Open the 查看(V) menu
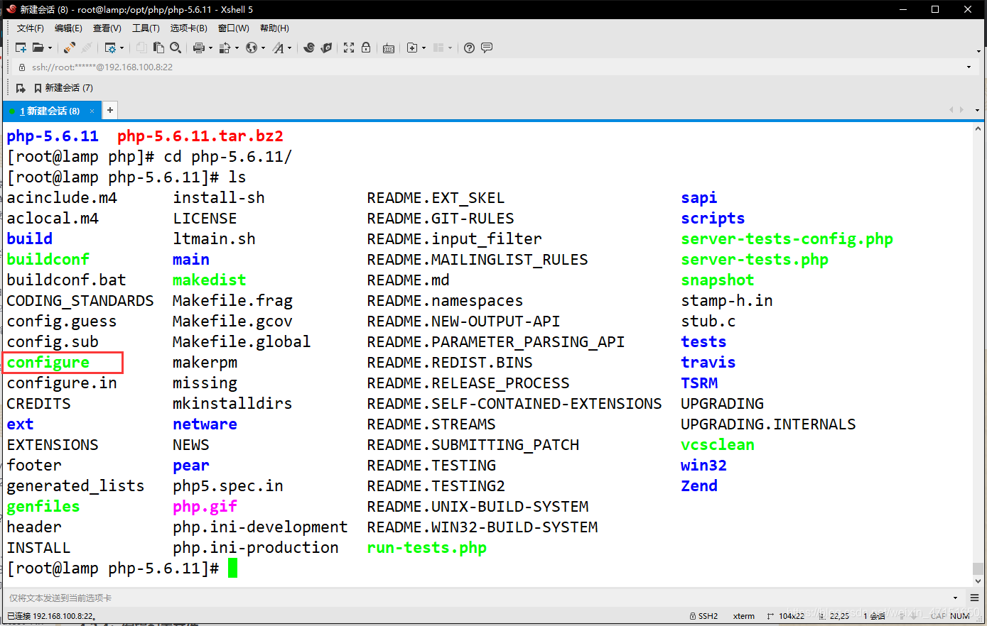The height and width of the screenshot is (626, 987). (x=107, y=28)
